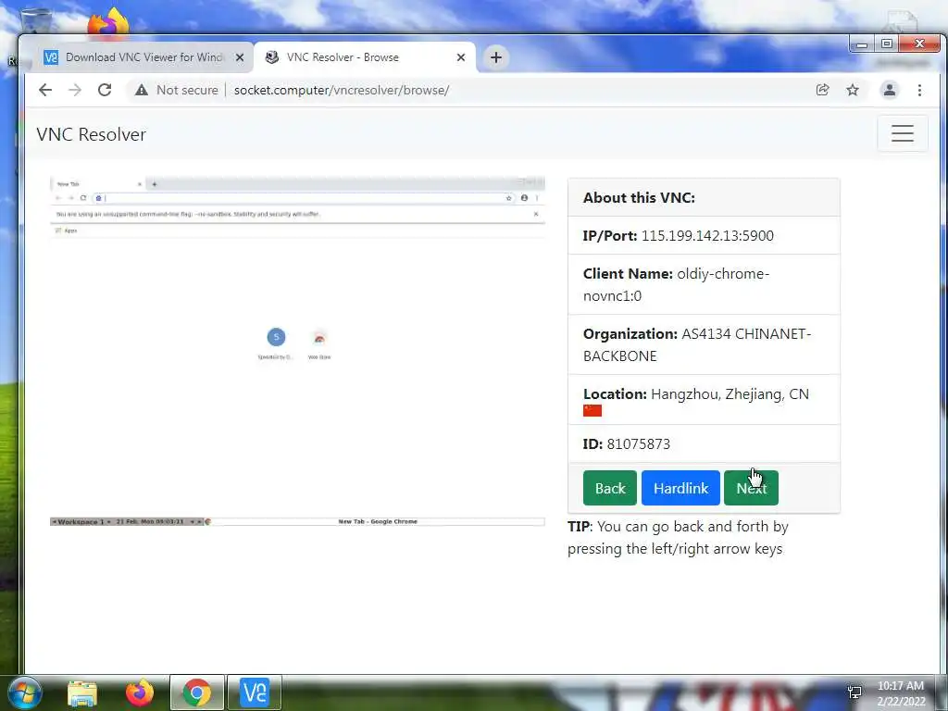Bookmark this page with the star
Viewport: 948px width, 711px height.
point(853,90)
